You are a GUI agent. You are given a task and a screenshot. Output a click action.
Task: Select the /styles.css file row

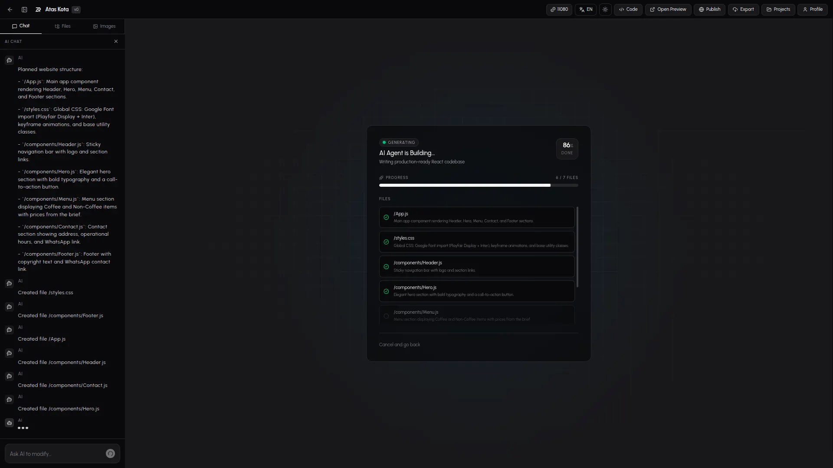(477, 242)
